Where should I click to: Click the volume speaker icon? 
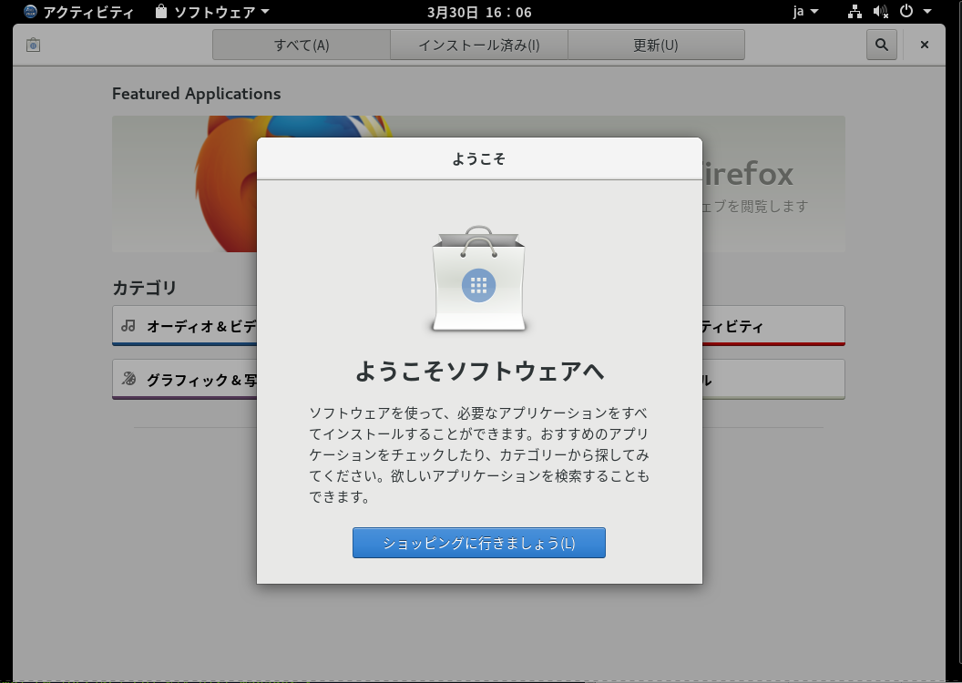[880, 12]
